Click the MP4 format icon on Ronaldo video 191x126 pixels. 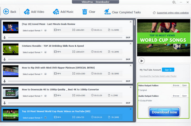click(55, 52)
